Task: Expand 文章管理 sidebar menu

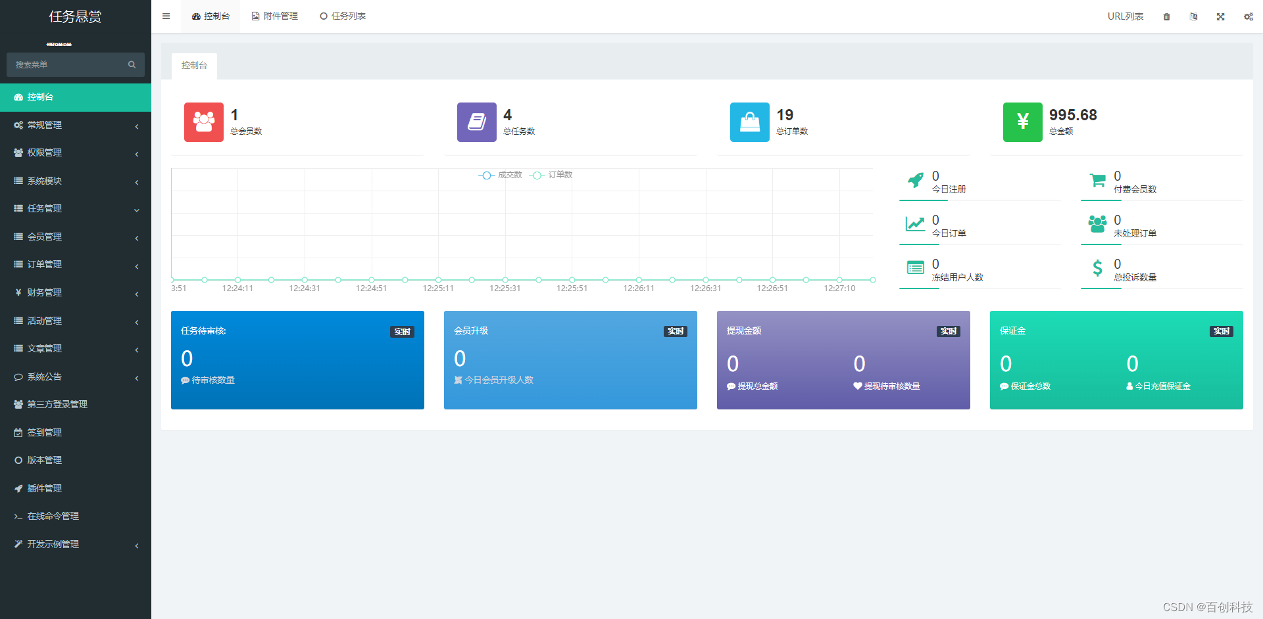Action: tap(76, 349)
